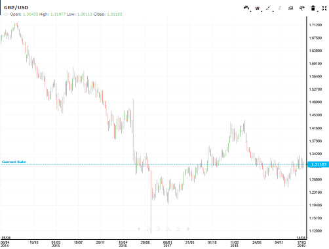The height and width of the screenshot is (249, 329).
Task: Click the faded left scroll arrow on chart
Action: point(139,229)
